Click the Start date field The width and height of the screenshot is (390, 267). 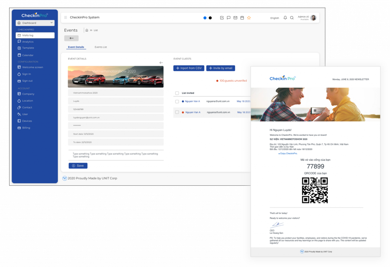[116, 134]
